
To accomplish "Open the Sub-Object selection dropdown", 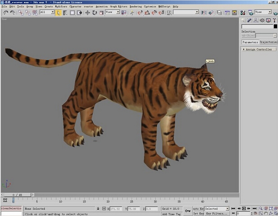I will [x=266, y=36].
